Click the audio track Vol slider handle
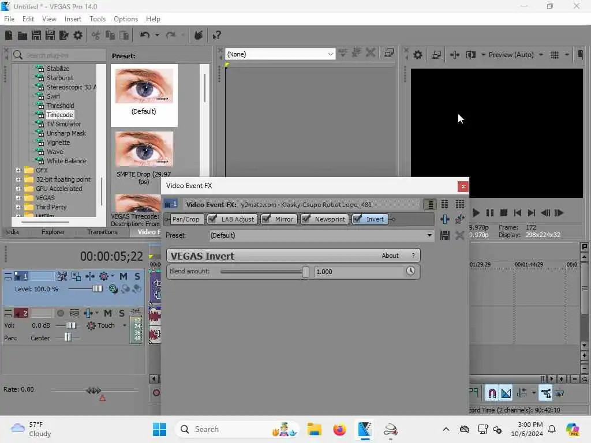 coord(71,325)
